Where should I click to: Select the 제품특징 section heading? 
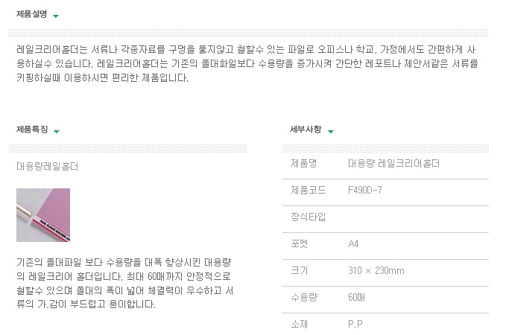coord(32,130)
